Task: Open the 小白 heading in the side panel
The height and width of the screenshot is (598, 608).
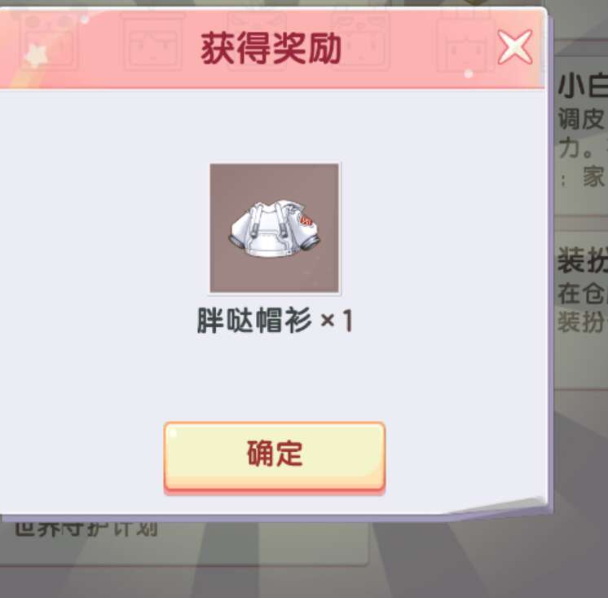Action: [x=583, y=86]
